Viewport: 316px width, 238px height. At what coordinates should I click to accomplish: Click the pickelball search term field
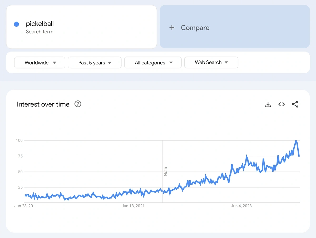tap(81, 27)
